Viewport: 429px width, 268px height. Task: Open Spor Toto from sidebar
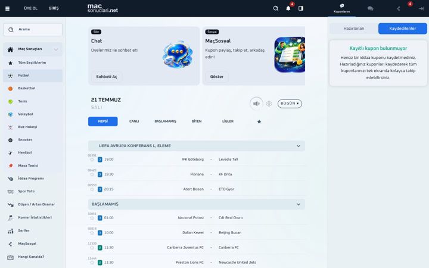point(33,191)
